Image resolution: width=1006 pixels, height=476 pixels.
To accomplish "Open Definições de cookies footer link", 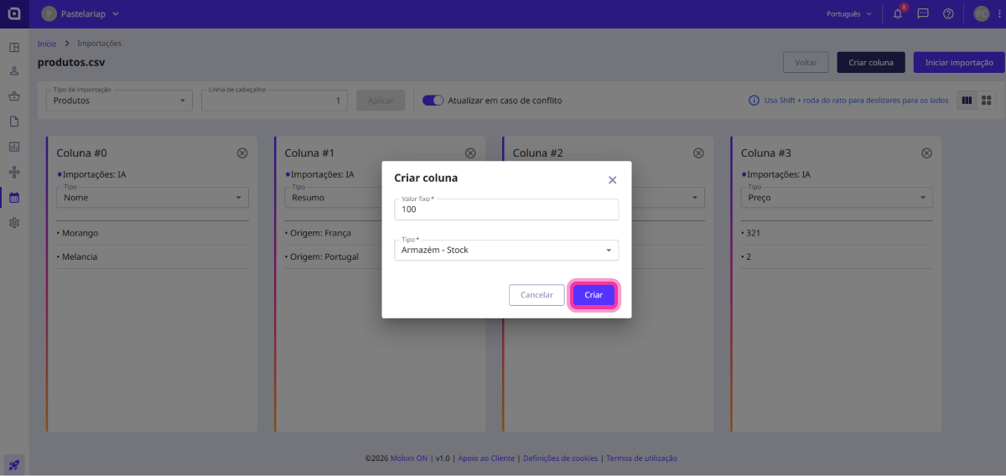I will pos(560,458).
